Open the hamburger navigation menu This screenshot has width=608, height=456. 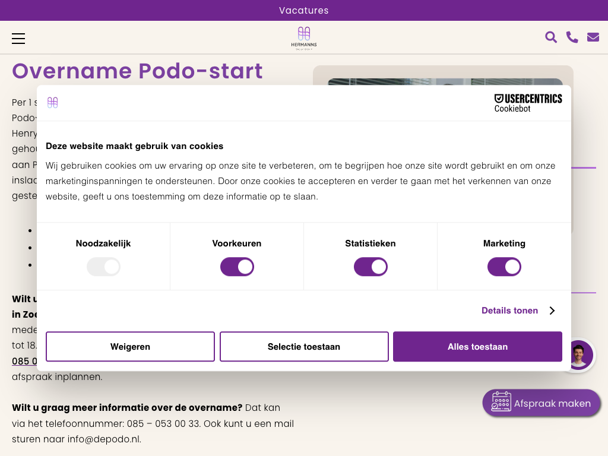(18, 39)
